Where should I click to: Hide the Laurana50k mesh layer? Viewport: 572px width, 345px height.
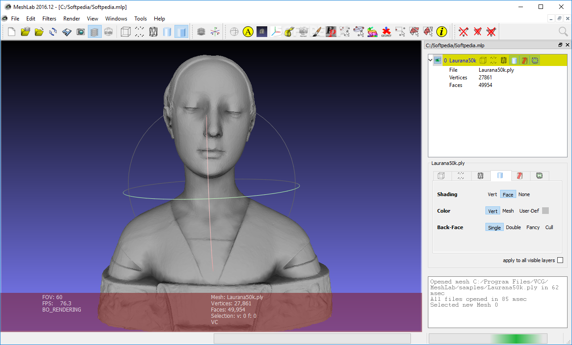438,60
